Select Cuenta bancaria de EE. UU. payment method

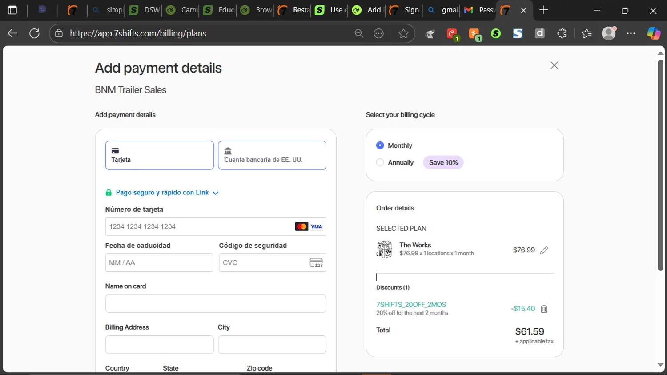tap(272, 155)
